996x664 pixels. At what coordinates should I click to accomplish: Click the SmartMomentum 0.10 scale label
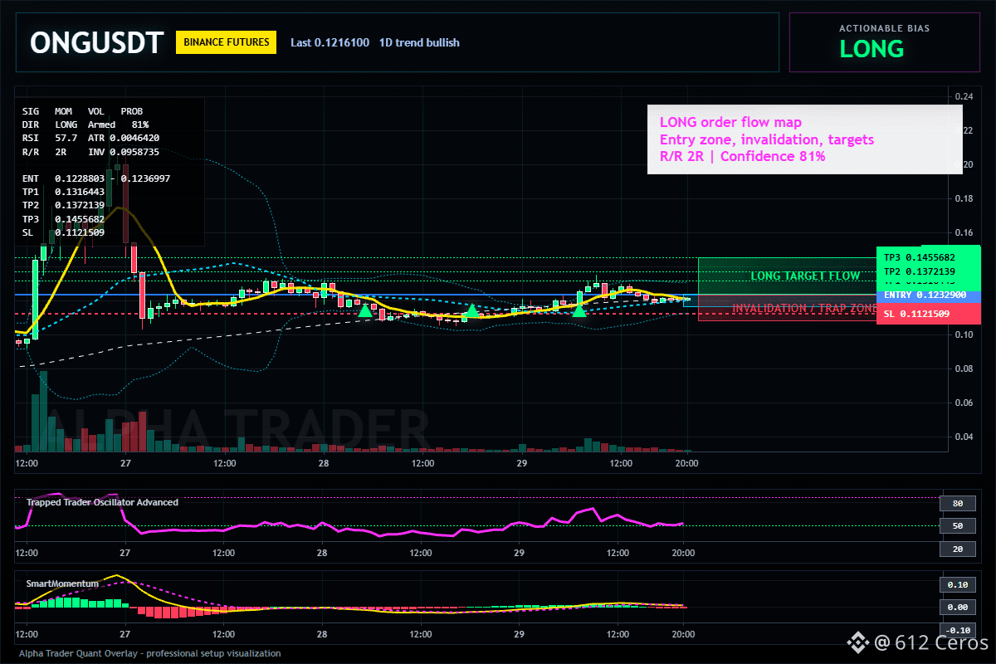(957, 584)
